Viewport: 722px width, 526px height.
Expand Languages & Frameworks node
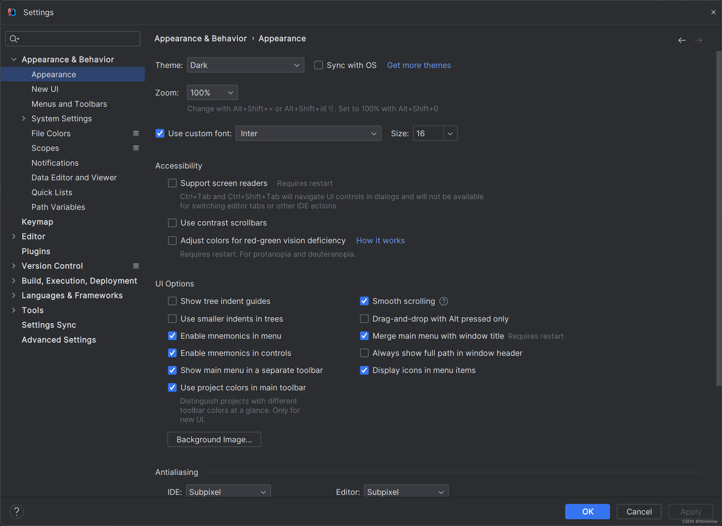14,295
